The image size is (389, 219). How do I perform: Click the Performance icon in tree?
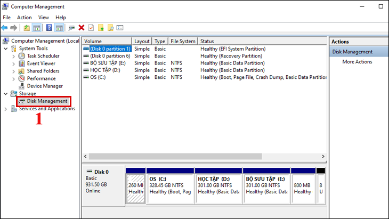(x=22, y=79)
